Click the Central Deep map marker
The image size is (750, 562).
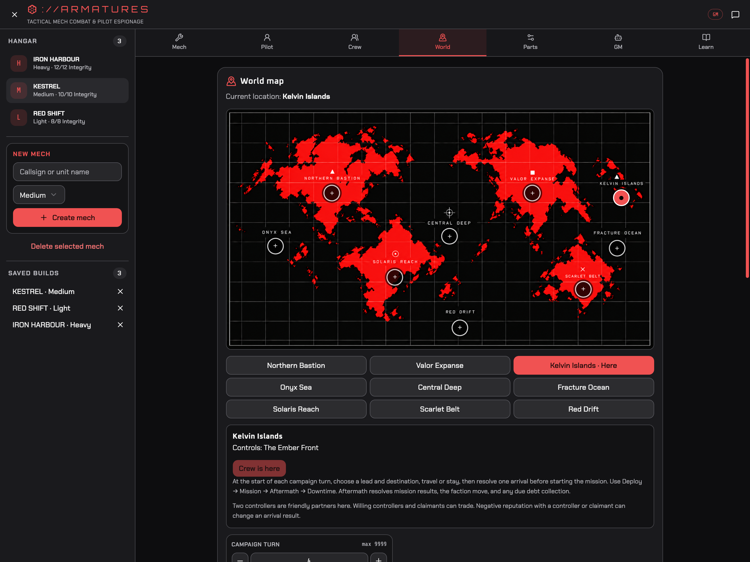[x=449, y=236]
